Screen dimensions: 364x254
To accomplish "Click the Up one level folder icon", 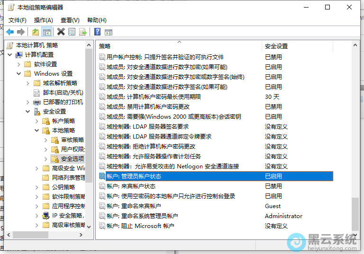I will [x=36, y=32].
